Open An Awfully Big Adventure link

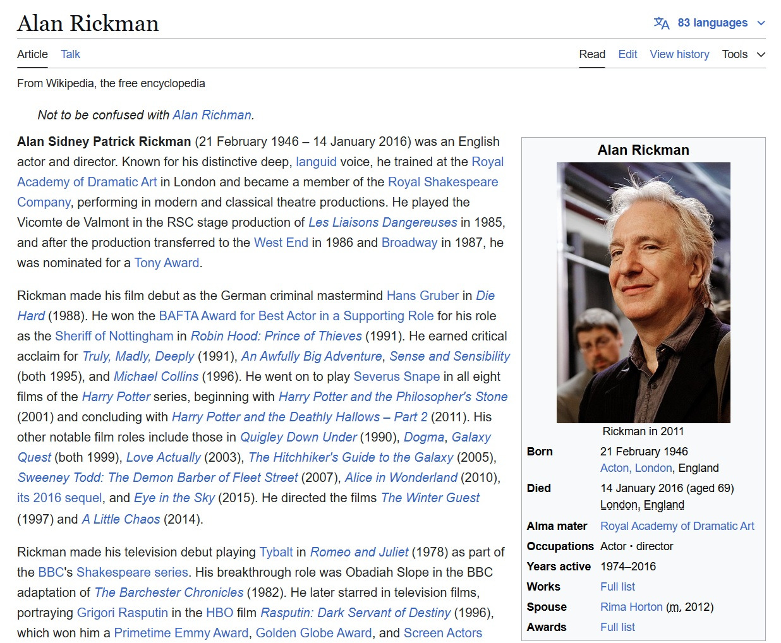pos(312,356)
